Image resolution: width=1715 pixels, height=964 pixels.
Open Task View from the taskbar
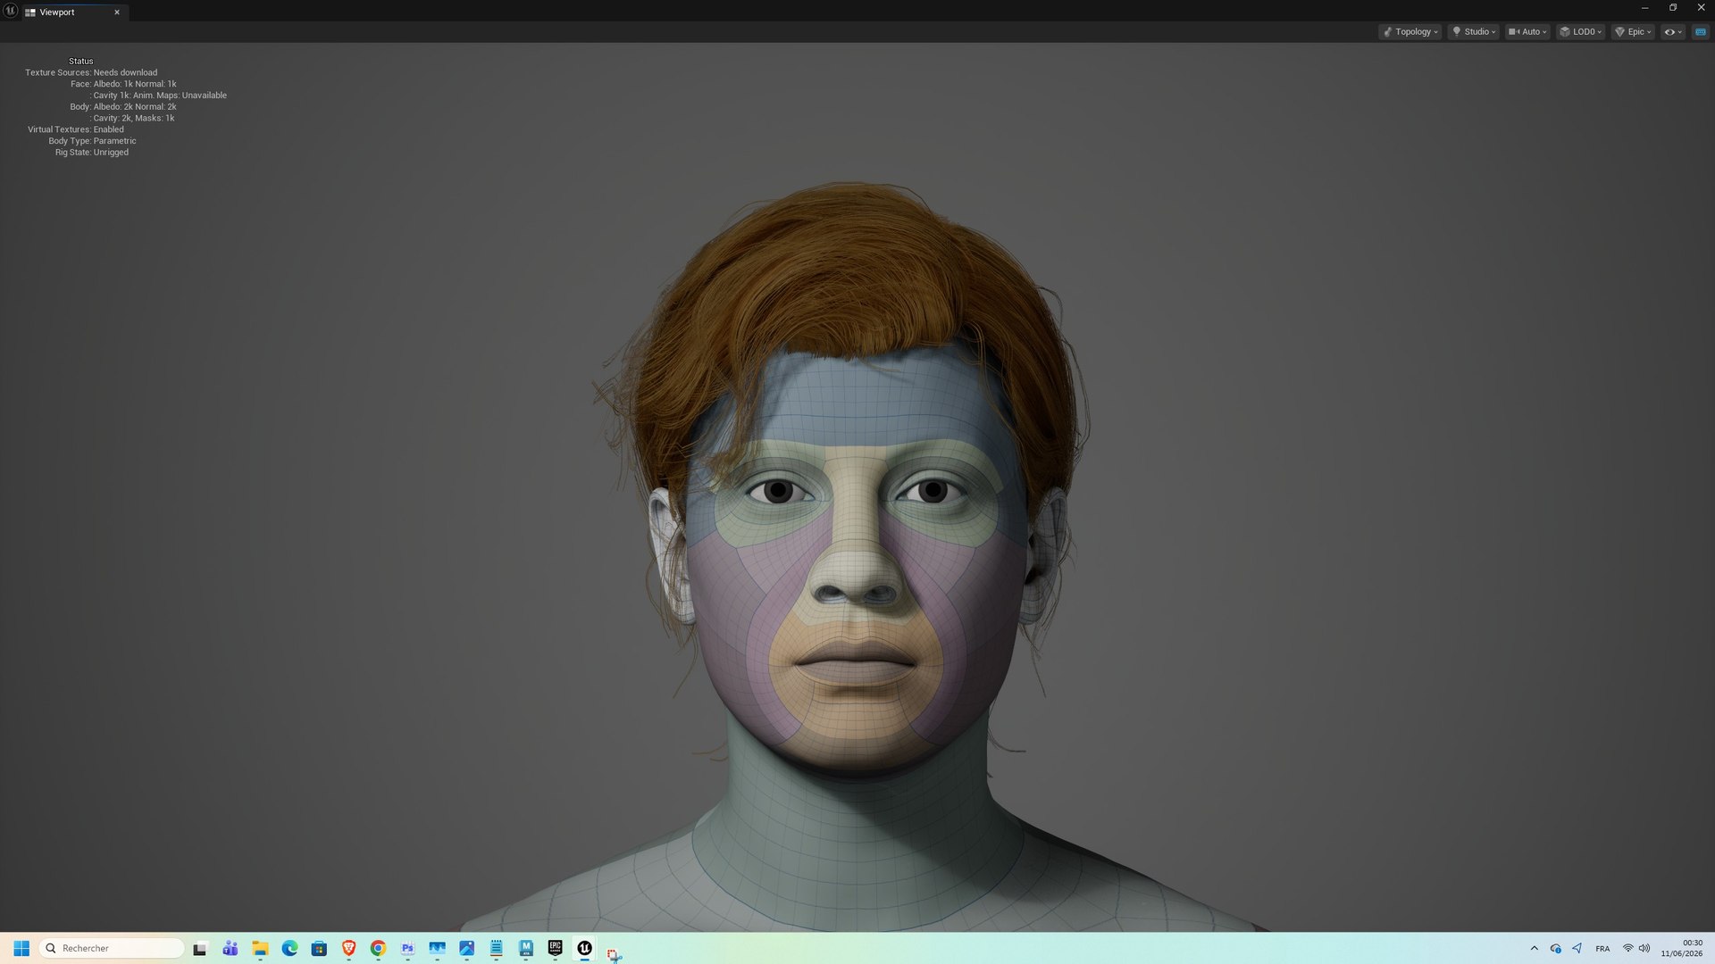point(200,948)
